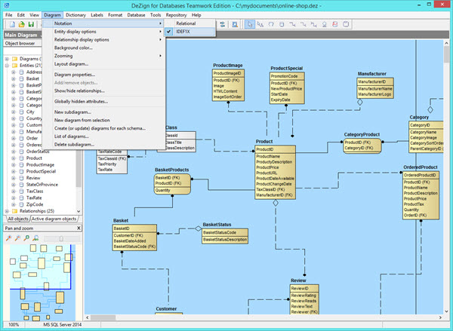The width and height of the screenshot is (453, 331).
Task: Expand the StateOrProvince entity node
Action: coord(14,185)
